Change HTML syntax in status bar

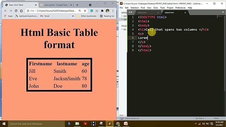point(216,119)
